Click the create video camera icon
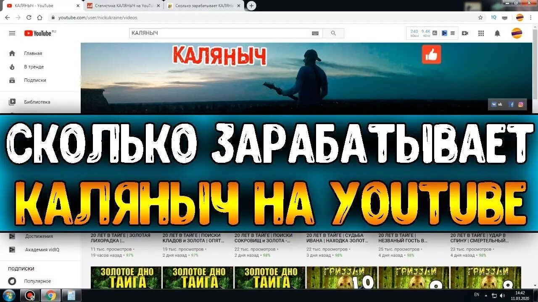The height and width of the screenshot is (302, 538). pos(465,33)
